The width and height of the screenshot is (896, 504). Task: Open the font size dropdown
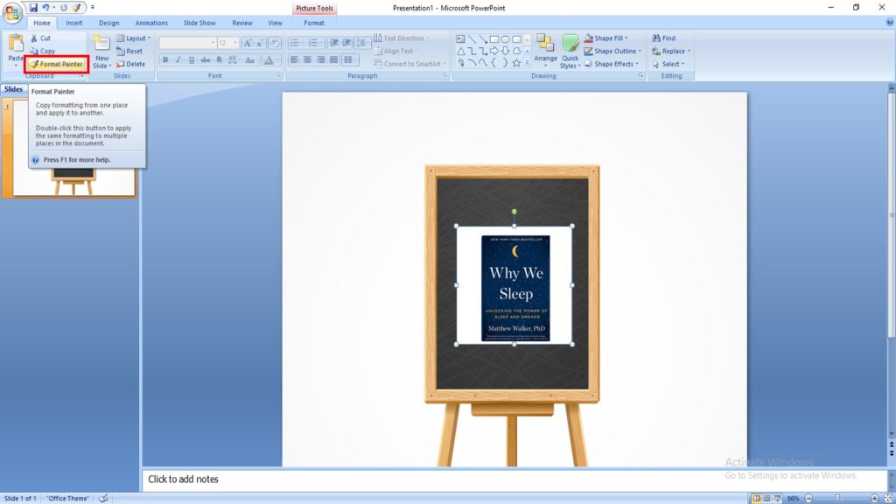point(235,43)
